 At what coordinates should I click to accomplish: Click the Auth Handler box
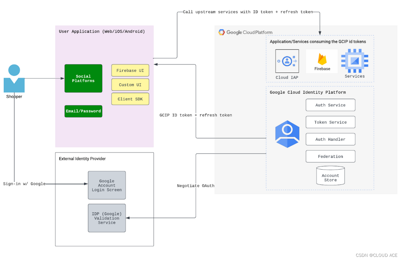tap(330, 139)
